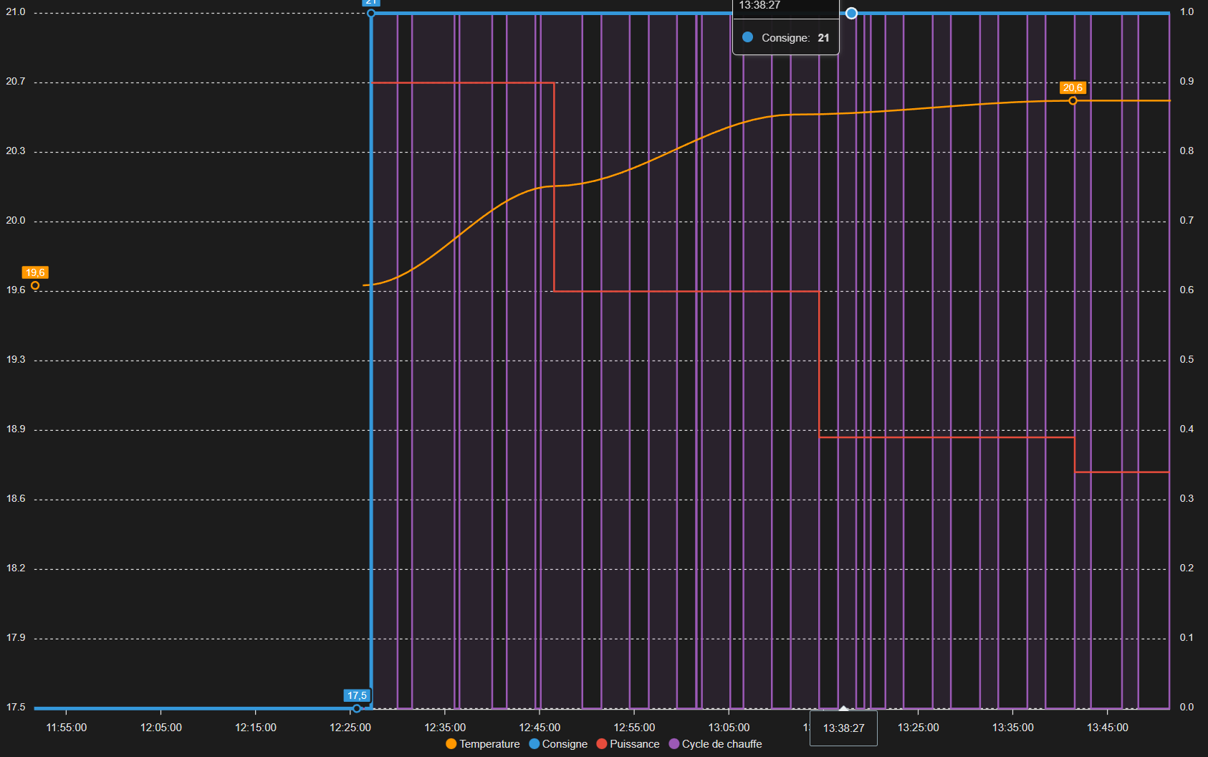The height and width of the screenshot is (757, 1208).
Task: Click the highlighted blue Consigne point at 13:38:27
Action: point(851,13)
